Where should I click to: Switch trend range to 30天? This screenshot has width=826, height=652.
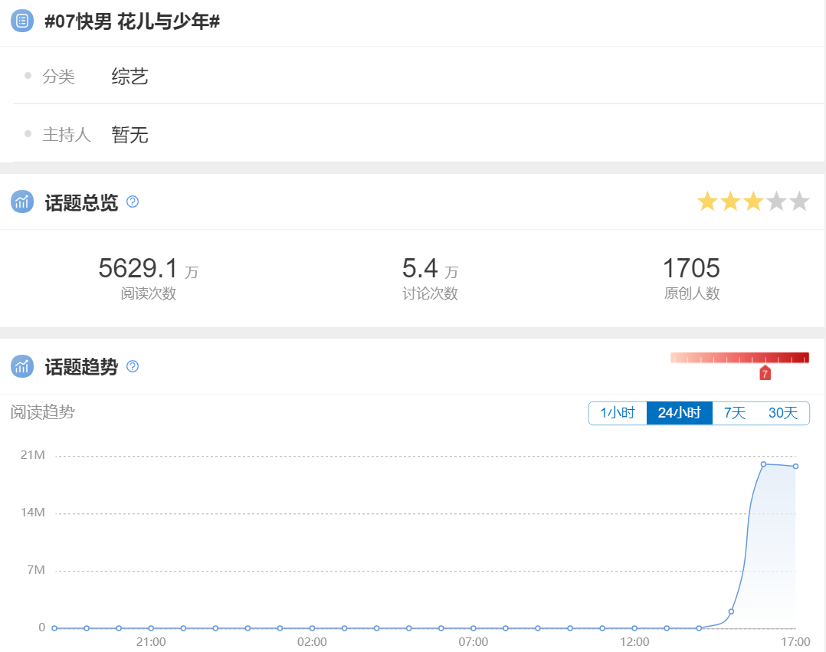[x=783, y=413]
